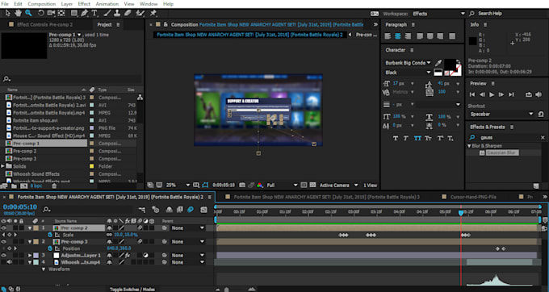The width and height of the screenshot is (549, 292).
Task: Click the black fill color swatch
Action: tap(451, 64)
